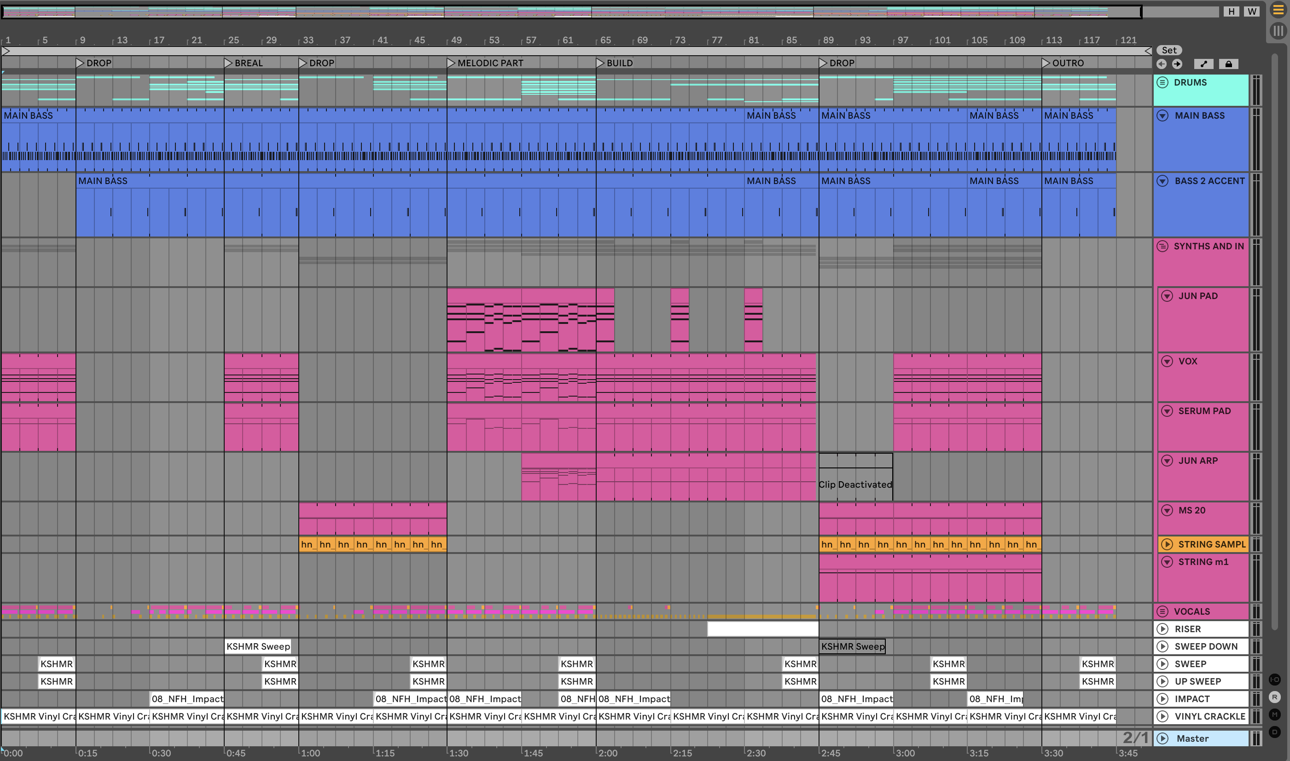Toggle the Mixer (M) section visibility
This screenshot has width=1290, height=761.
coord(1275,715)
